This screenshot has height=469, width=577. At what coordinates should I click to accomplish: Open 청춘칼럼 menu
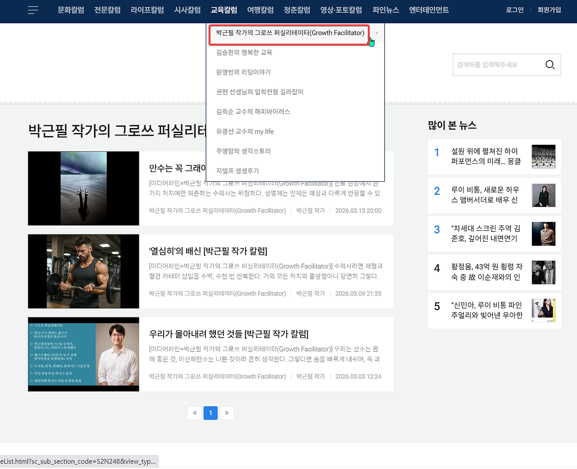[297, 10]
